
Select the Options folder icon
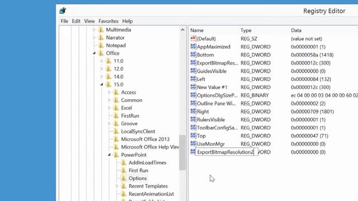pos(124,178)
